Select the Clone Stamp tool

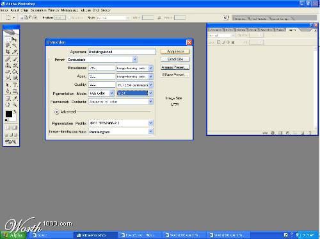[x=8, y=65]
